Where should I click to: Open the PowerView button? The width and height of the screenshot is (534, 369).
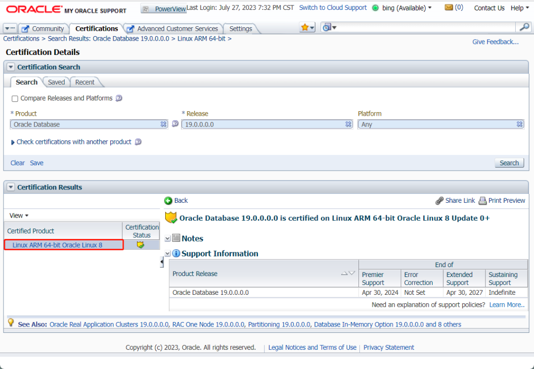pos(164,9)
